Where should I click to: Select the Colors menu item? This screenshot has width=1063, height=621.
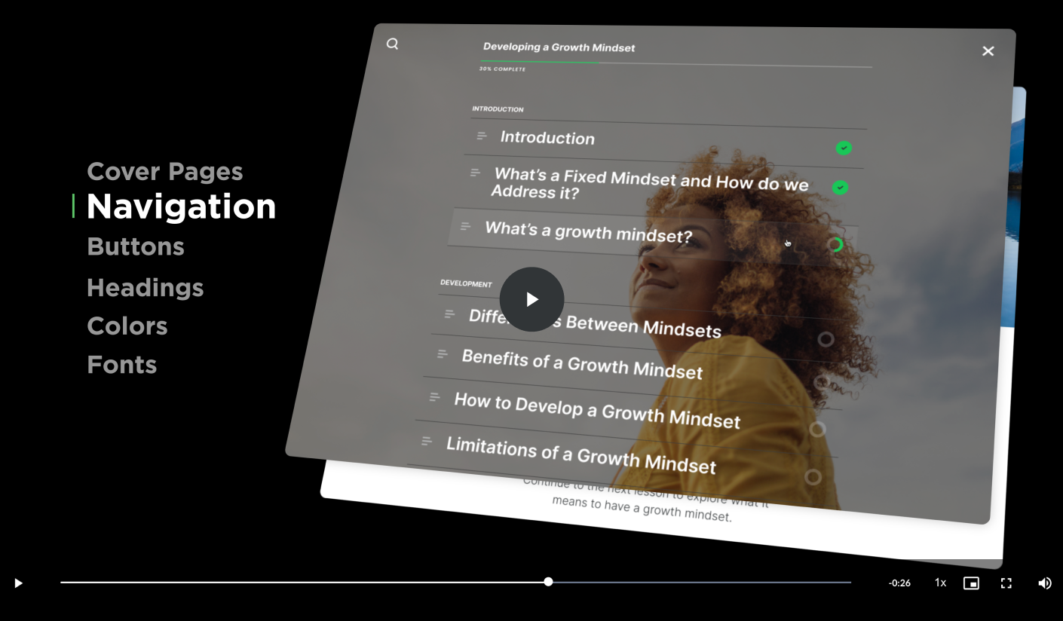tap(127, 326)
